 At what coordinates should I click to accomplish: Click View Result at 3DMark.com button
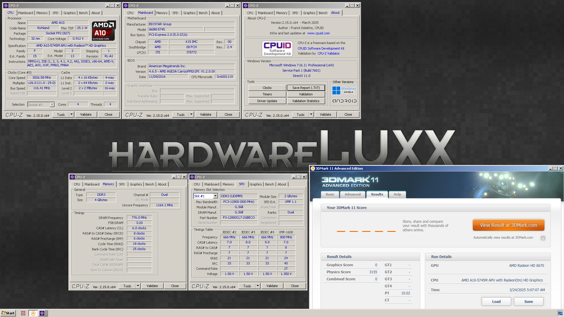point(508,225)
